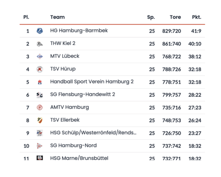Click the Handball Sport Verein Hamburg 2 logo
The image size is (221, 177).
[40, 82]
